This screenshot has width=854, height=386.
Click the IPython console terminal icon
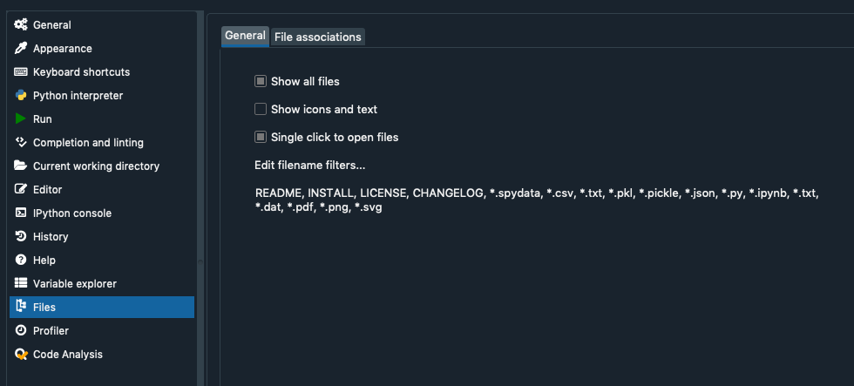pyautogui.click(x=21, y=213)
